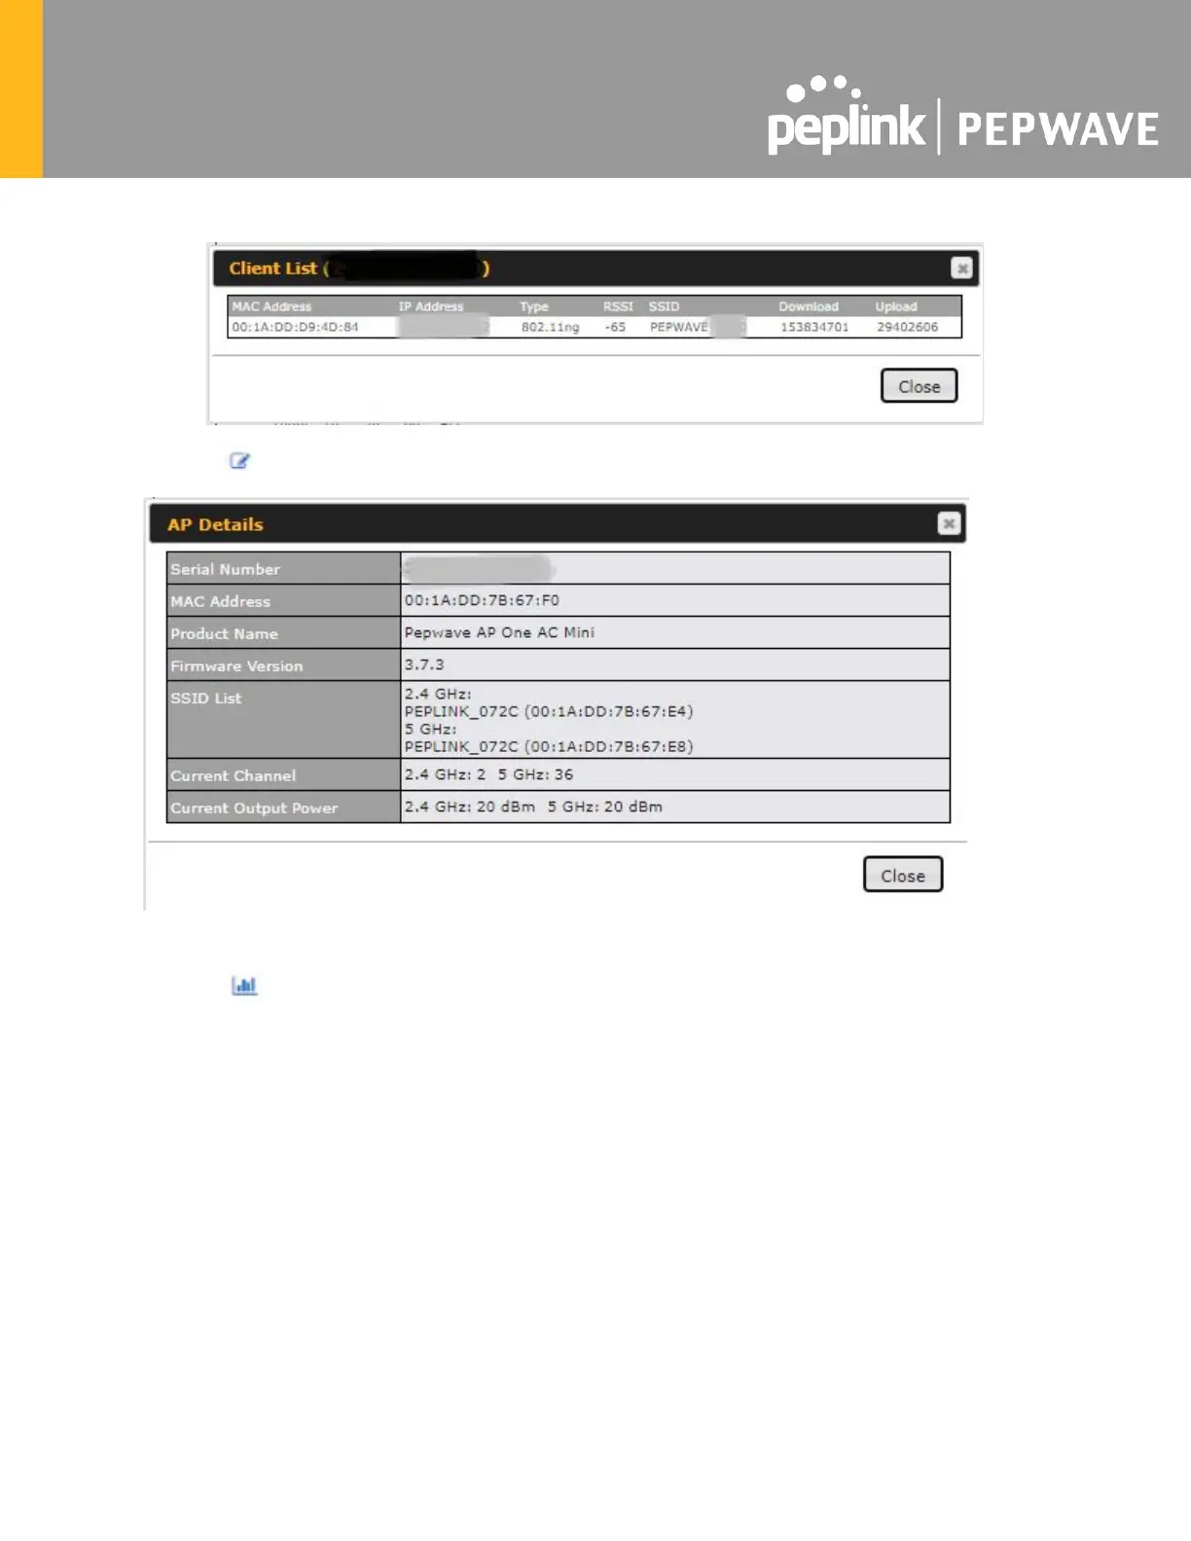The height and width of the screenshot is (1541, 1191).
Task: Click the Client List title text
Action: (x=273, y=269)
